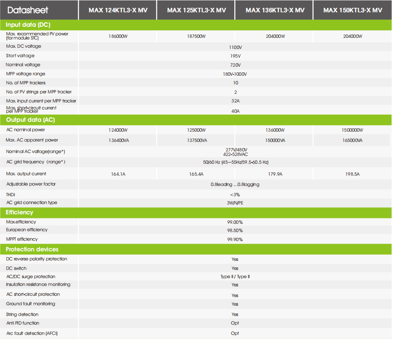Click the 180V-1000V value
The image size is (393, 339).
pos(235,74)
